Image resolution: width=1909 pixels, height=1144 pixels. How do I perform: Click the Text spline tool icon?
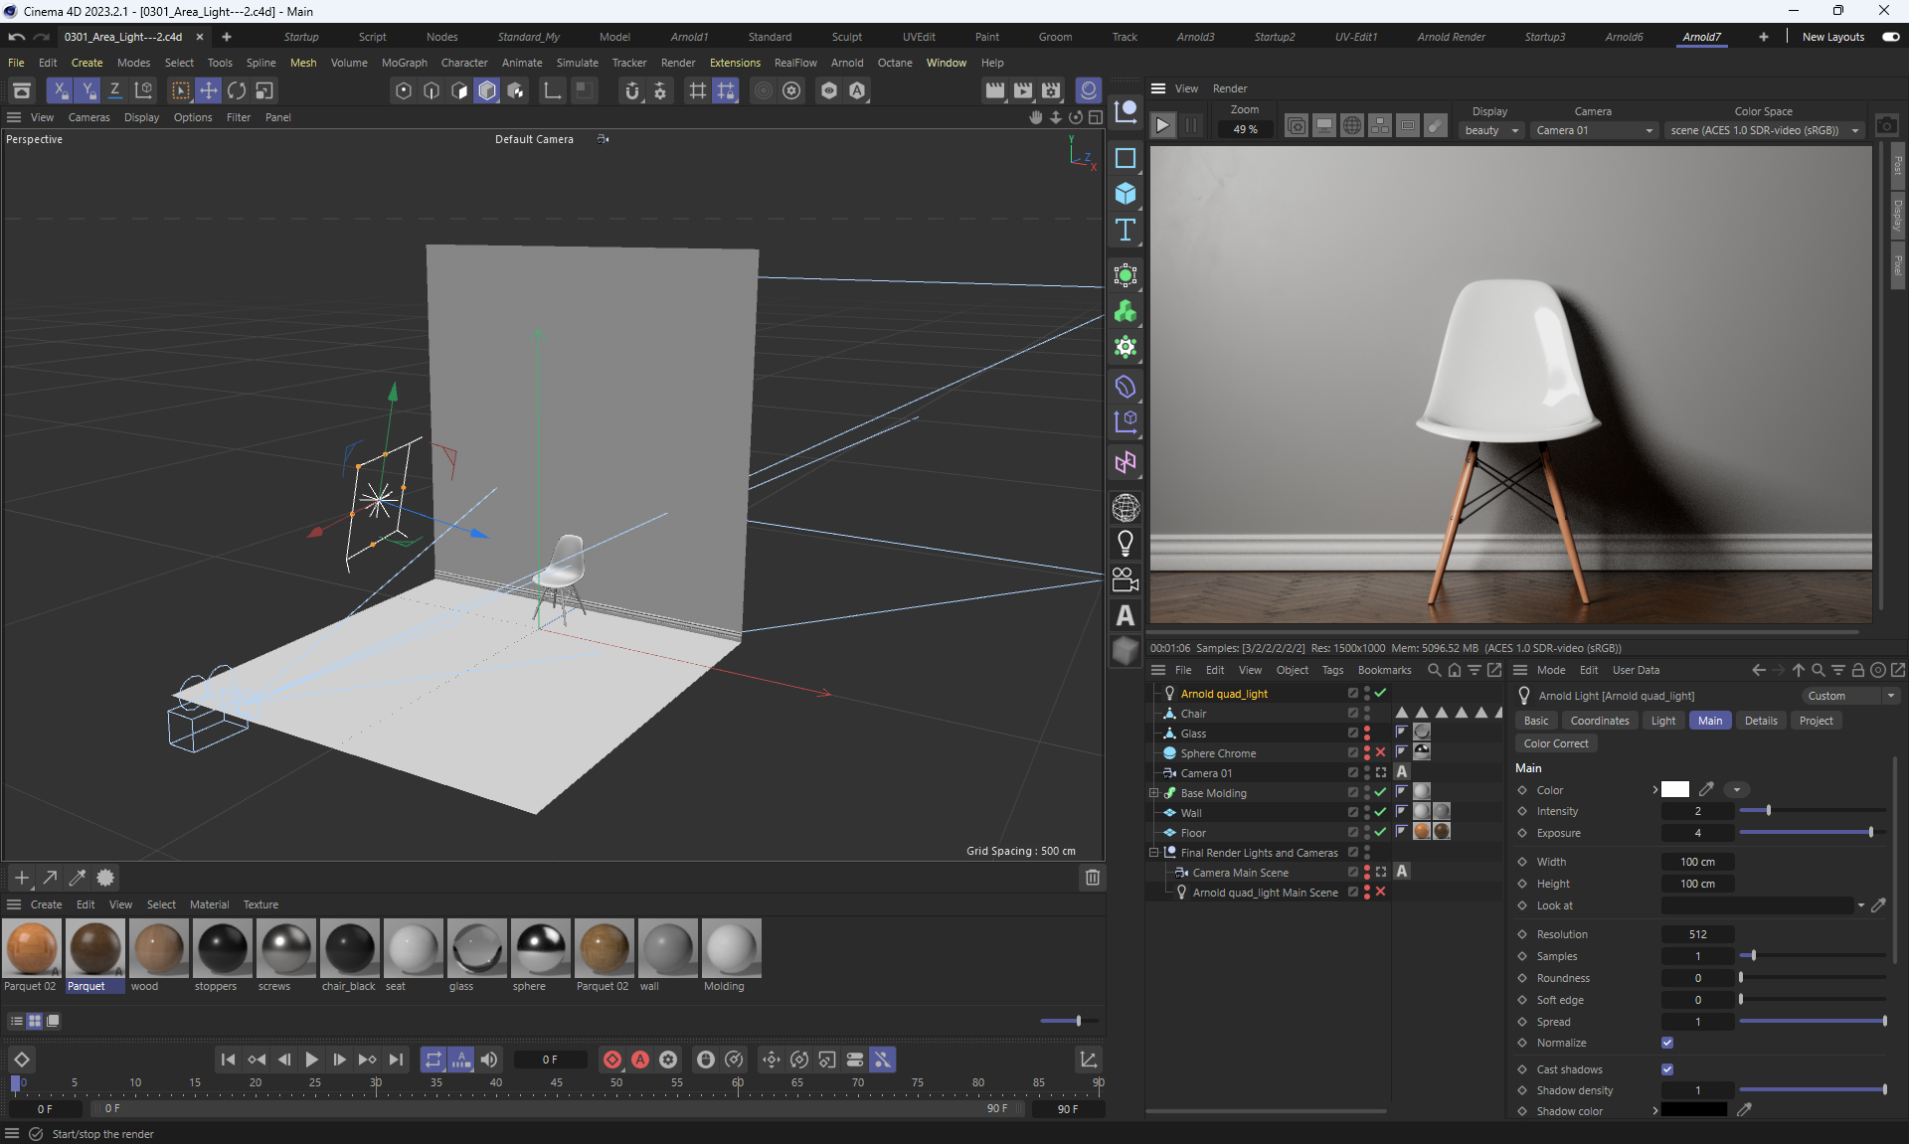point(1125,231)
